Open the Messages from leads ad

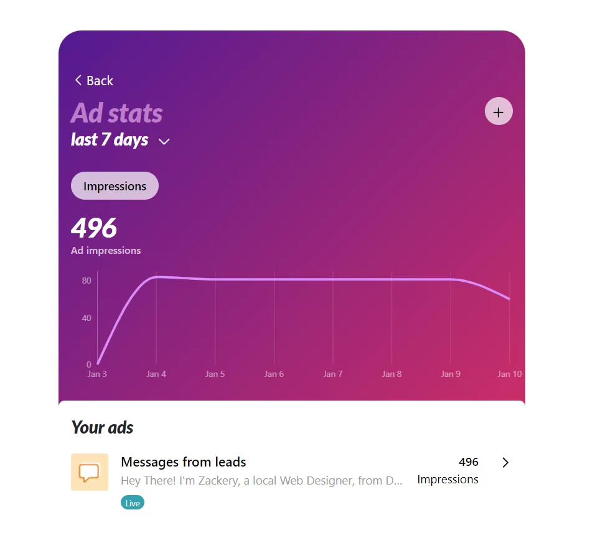tap(183, 462)
